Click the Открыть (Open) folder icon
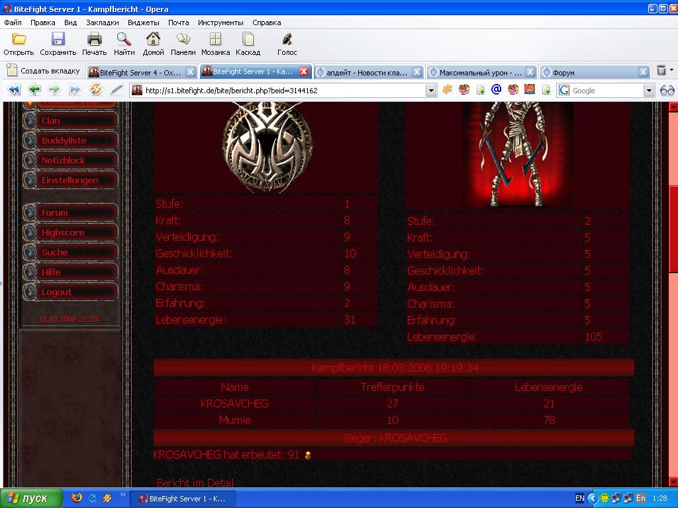The width and height of the screenshot is (678, 508). (x=19, y=39)
